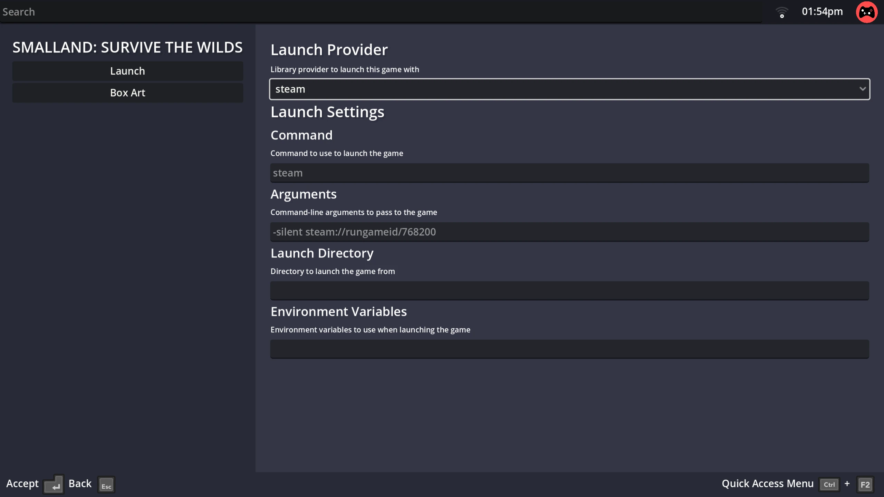The image size is (884, 497).
Task: Click 'Directory to launch the game from'
Action: point(333,271)
